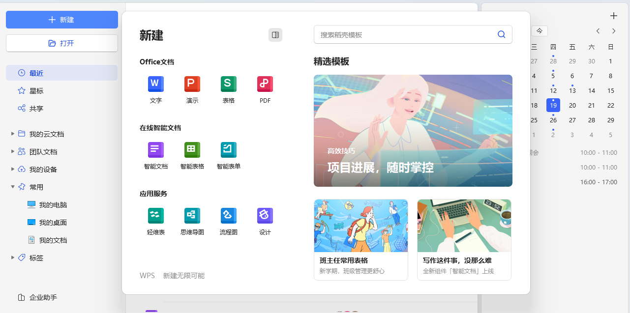Expand the 团队文档 tree node
Screen dimensions: 630x313
coord(13,151)
